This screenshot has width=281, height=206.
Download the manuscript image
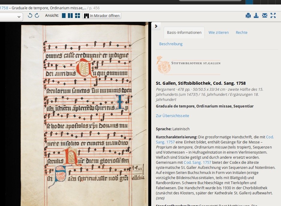[256, 16]
